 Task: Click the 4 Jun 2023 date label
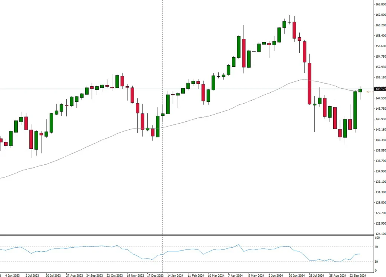click(x=12, y=275)
